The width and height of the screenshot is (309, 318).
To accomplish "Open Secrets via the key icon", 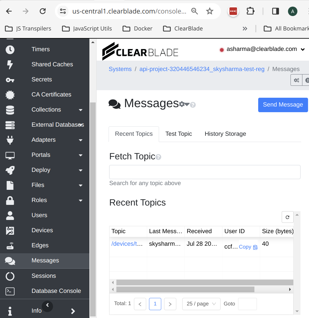I will [x=10, y=80].
